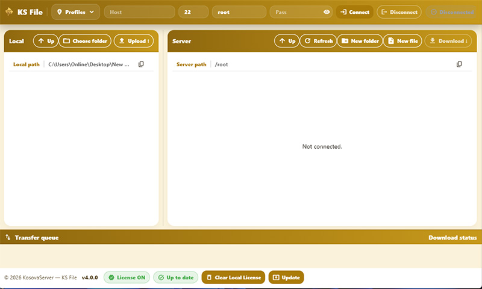Click the Disconnected status indicator
The width and height of the screenshot is (482, 289).
pyautogui.click(x=452, y=12)
